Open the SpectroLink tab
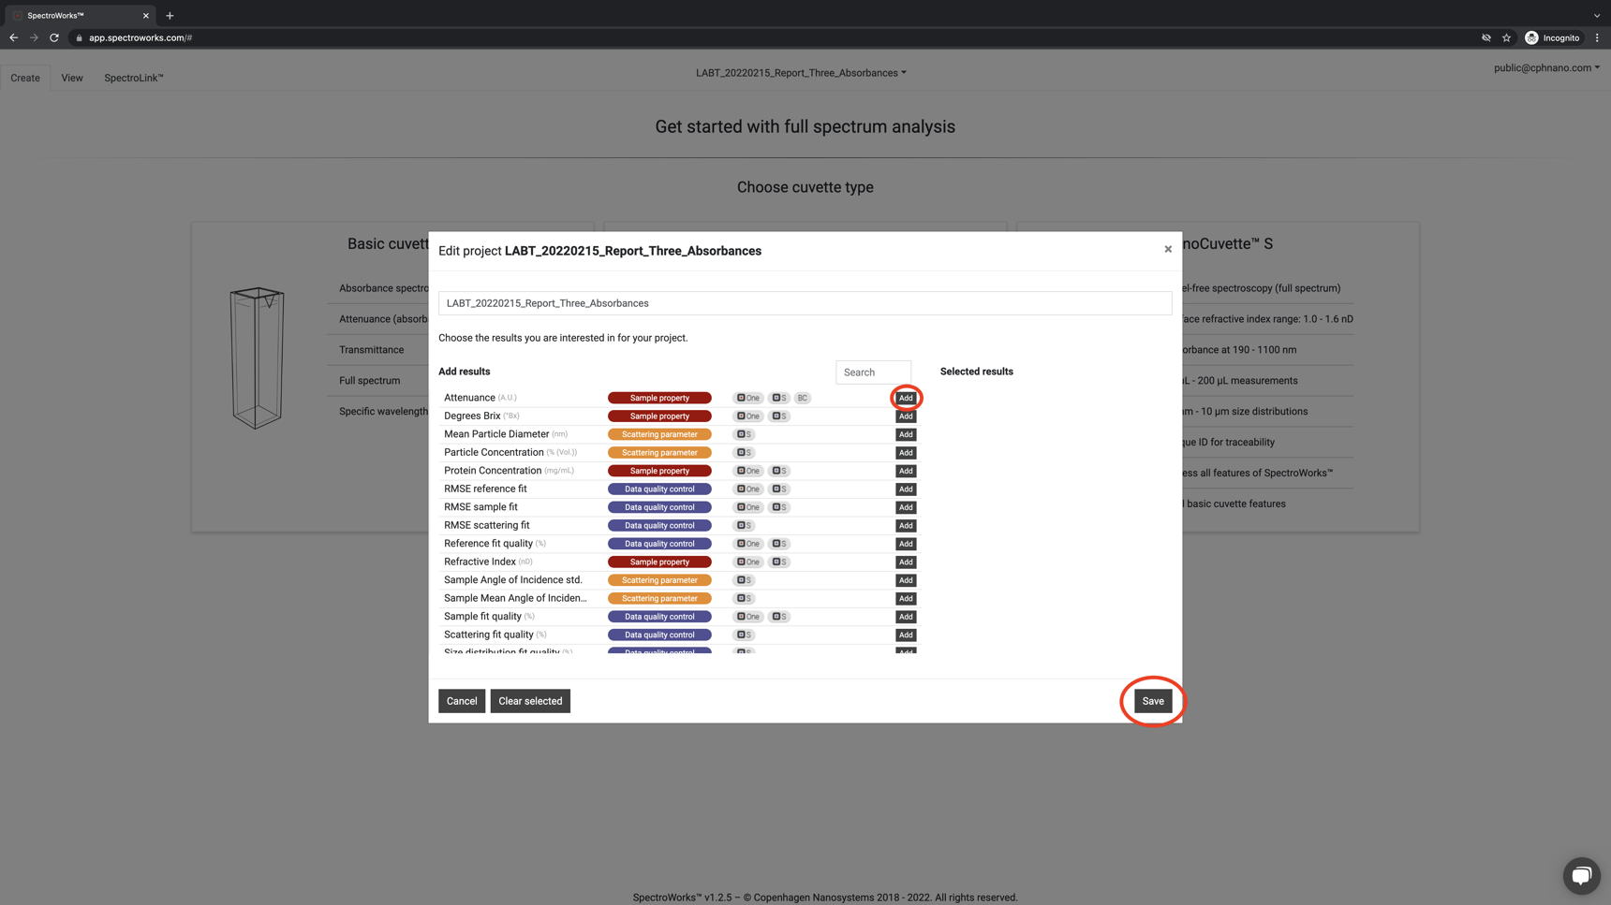The image size is (1611, 905). [133, 78]
